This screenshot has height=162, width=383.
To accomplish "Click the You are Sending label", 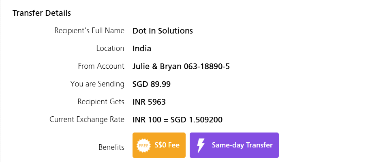I will (x=97, y=84).
